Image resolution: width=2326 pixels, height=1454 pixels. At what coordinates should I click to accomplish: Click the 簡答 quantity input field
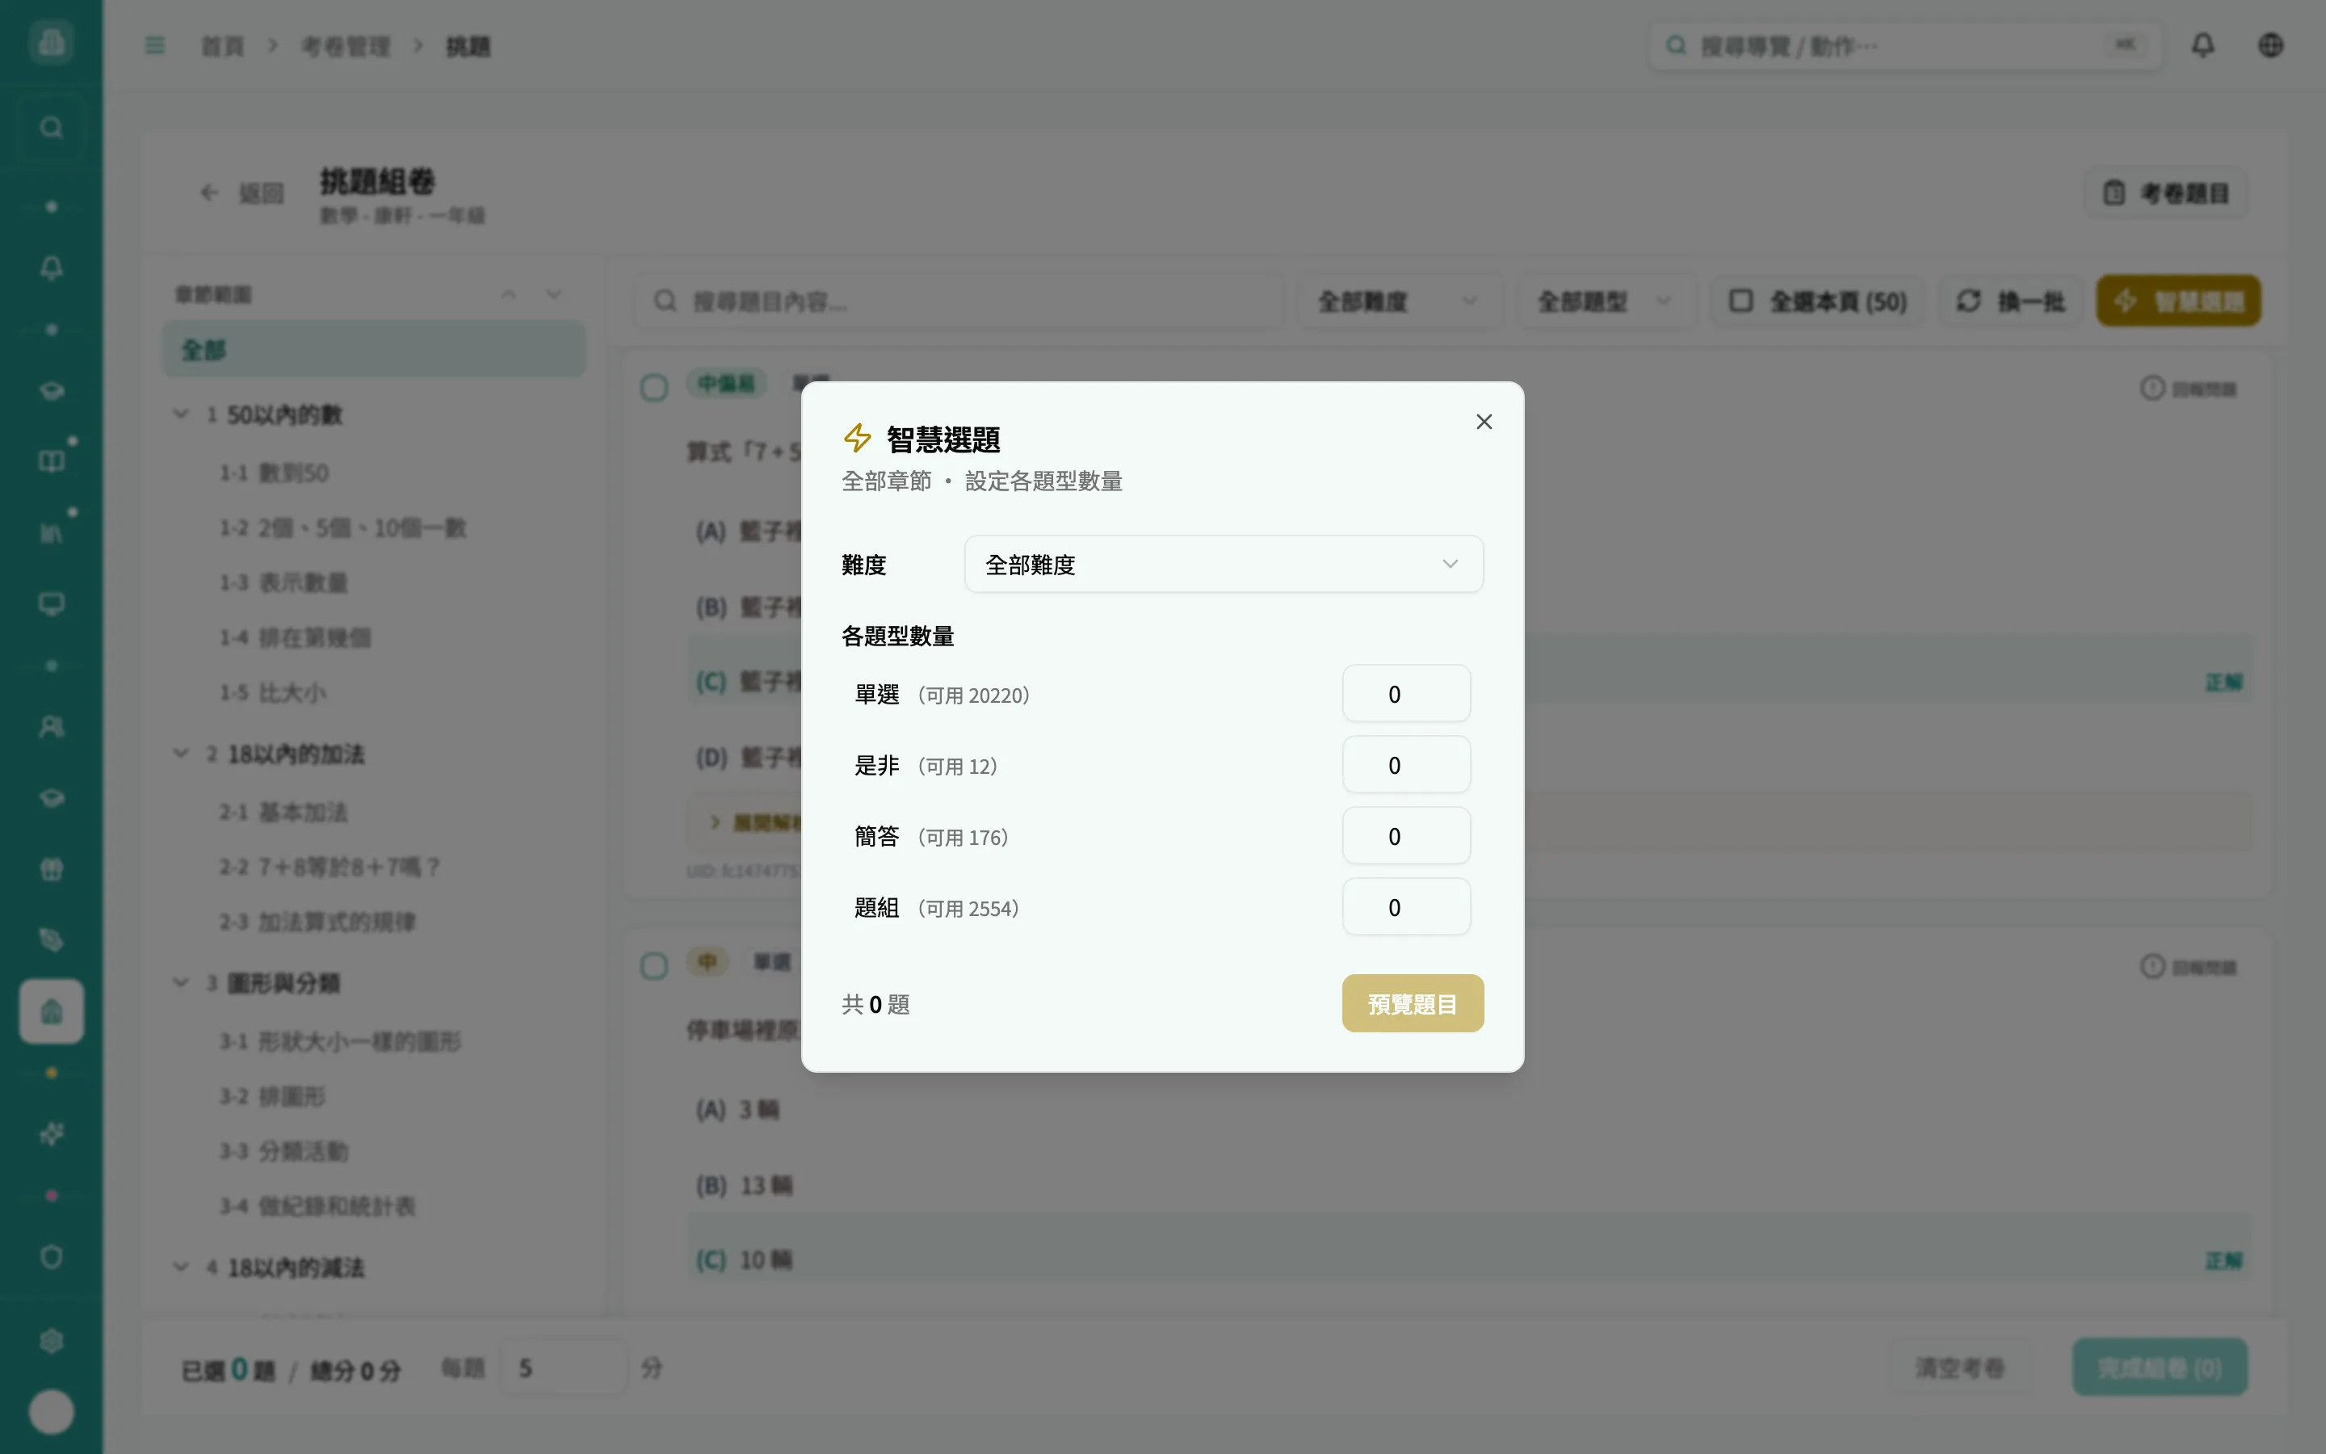[x=1405, y=836]
